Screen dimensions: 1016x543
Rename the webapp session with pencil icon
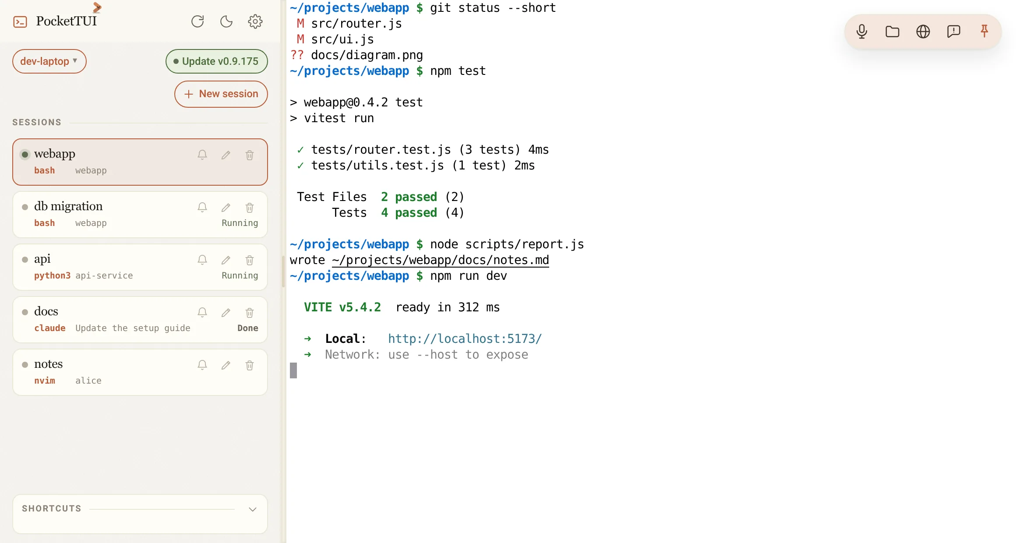[226, 155]
